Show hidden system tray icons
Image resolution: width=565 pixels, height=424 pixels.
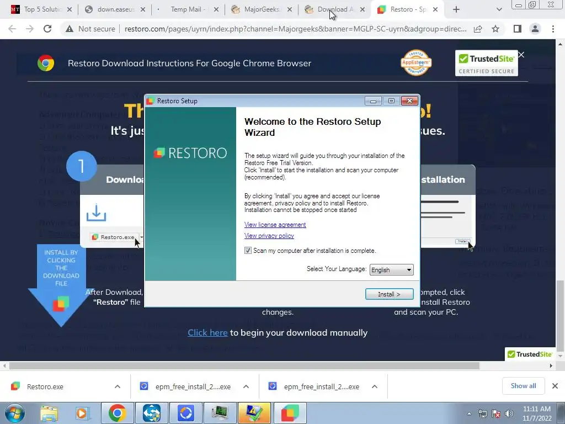[469, 414]
